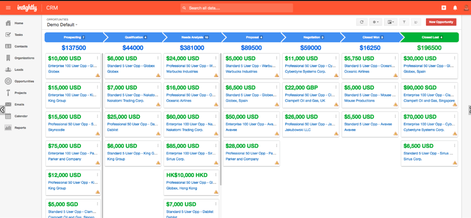The width and height of the screenshot is (471, 218).
Task: Click the Projects hammer icon
Action: [8, 93]
